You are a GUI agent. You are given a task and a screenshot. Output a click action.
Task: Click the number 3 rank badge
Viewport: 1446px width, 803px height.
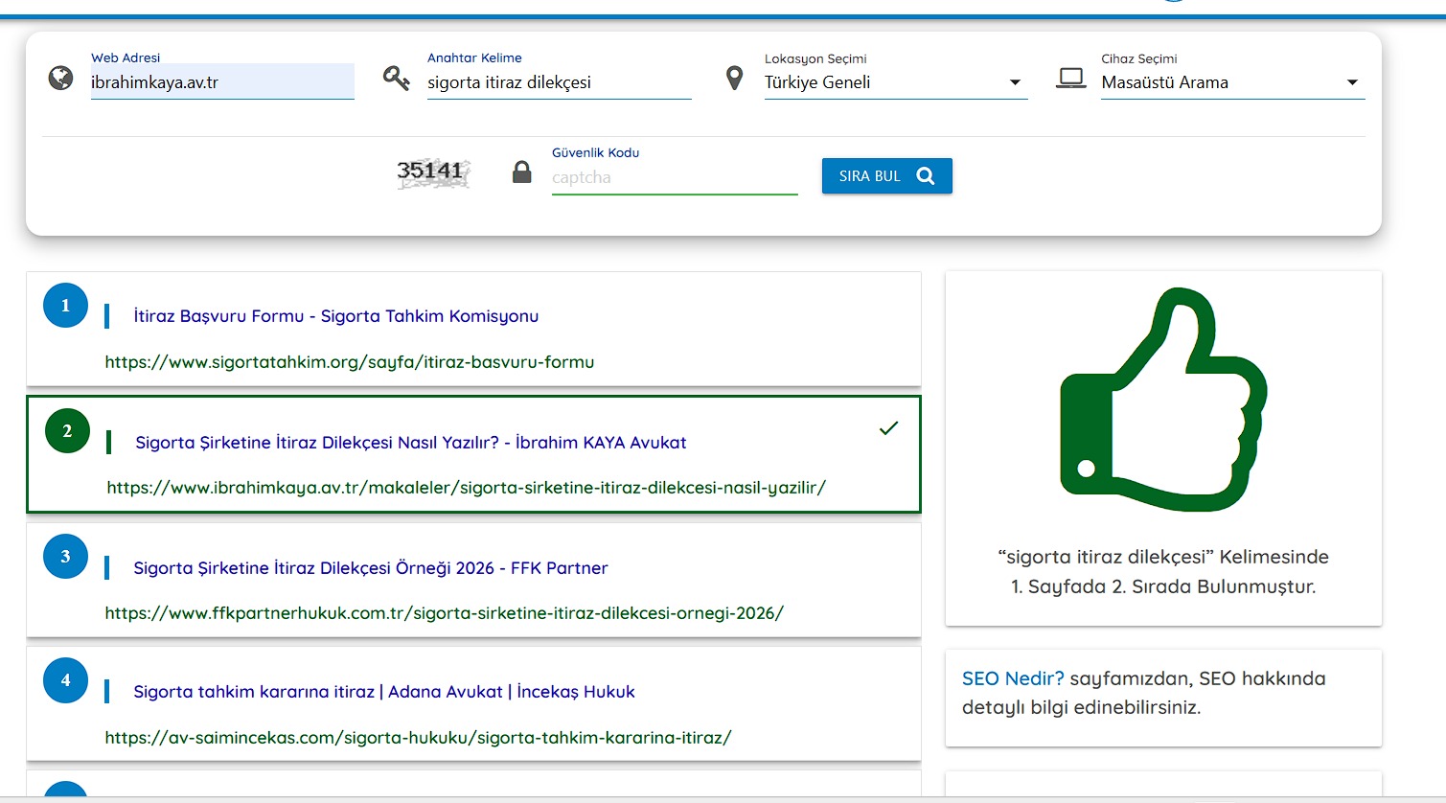[x=66, y=557]
